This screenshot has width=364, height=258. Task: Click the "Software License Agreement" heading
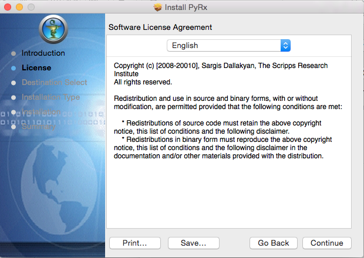tap(160, 28)
